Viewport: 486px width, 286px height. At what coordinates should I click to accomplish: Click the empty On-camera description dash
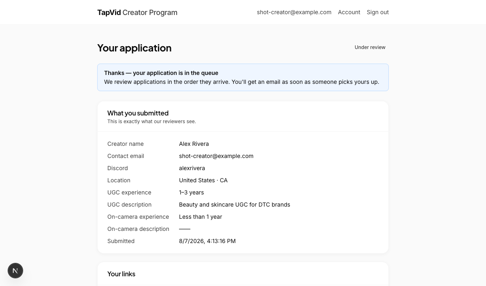tap(185, 229)
